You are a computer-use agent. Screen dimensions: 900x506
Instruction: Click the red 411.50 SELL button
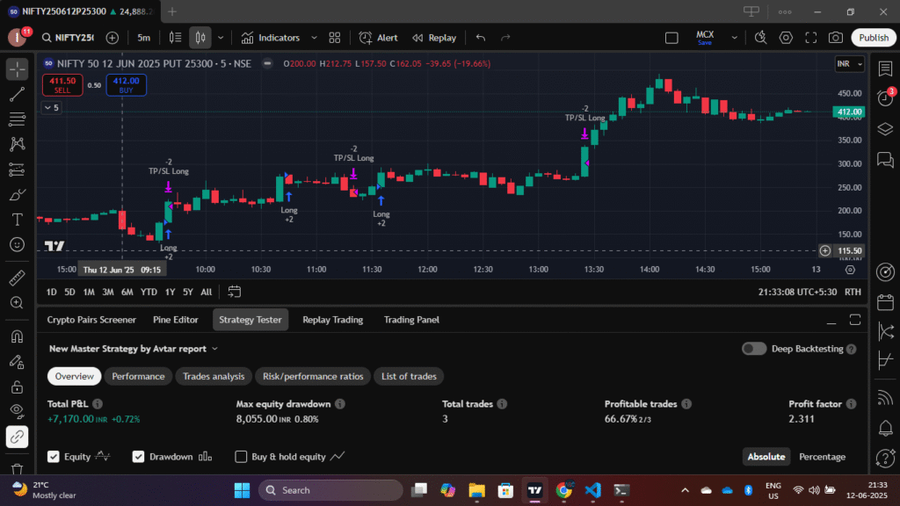[62, 85]
